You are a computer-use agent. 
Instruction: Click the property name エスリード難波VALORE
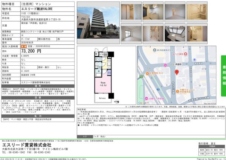click(x=37, y=9)
